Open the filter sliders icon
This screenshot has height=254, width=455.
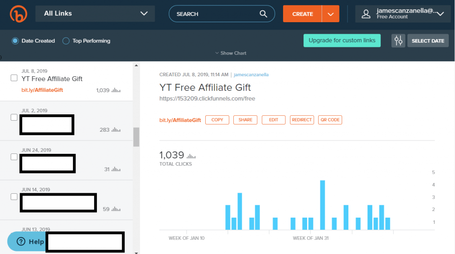pyautogui.click(x=398, y=40)
